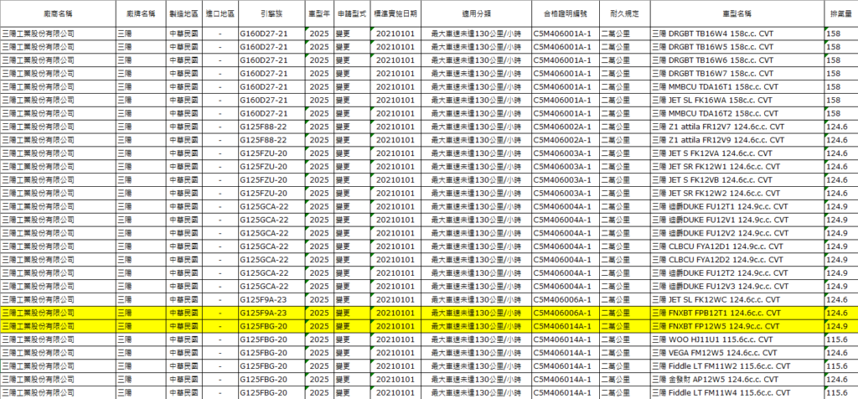The height and width of the screenshot is (399, 858).
Task: Click displacement 124.9 in highlighted FNXBT FP12W5 row
Action: (x=840, y=326)
